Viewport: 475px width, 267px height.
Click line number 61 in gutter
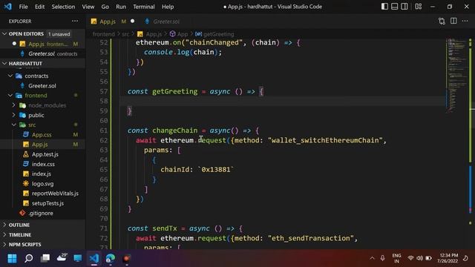pyautogui.click(x=104, y=131)
